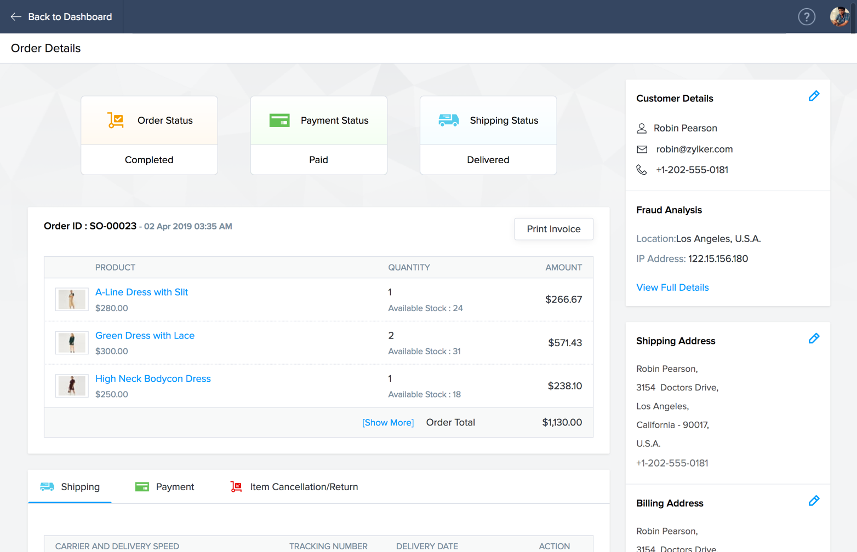Click the back arrow icon
857x552 pixels.
pyautogui.click(x=16, y=17)
